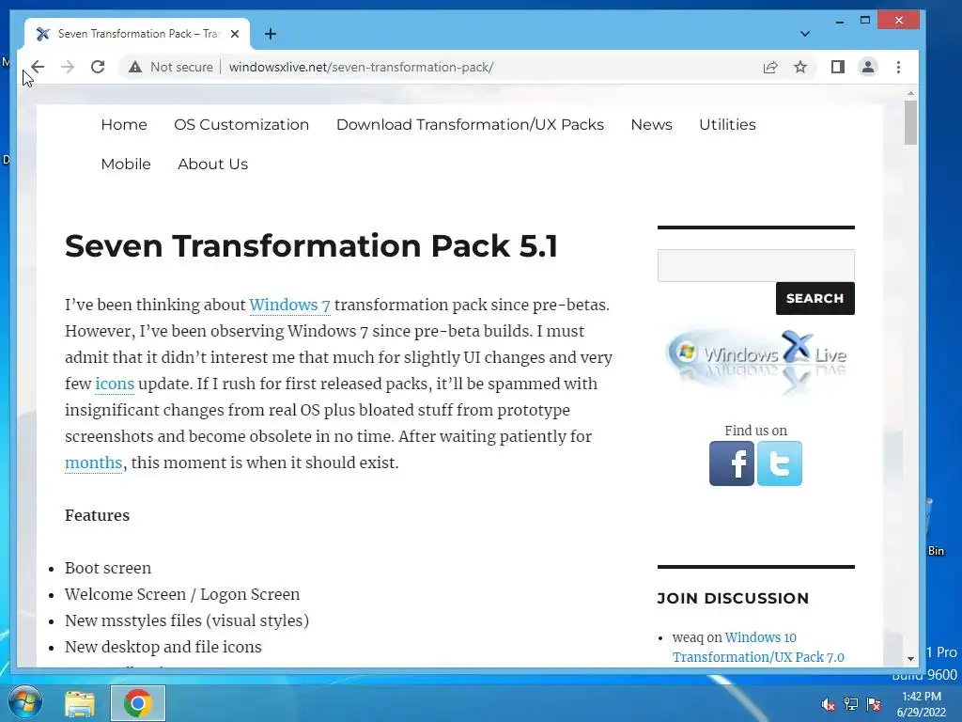962x722 pixels.
Task: Reload the current page
Action: click(98, 67)
